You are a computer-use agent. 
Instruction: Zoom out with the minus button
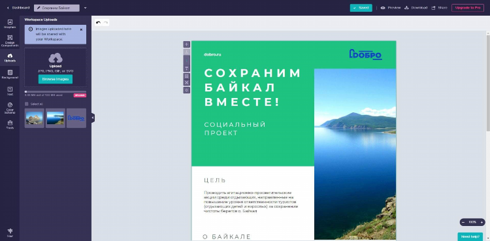click(463, 222)
